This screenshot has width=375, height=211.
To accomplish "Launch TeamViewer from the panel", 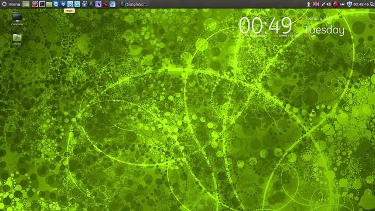I will point(56,4).
